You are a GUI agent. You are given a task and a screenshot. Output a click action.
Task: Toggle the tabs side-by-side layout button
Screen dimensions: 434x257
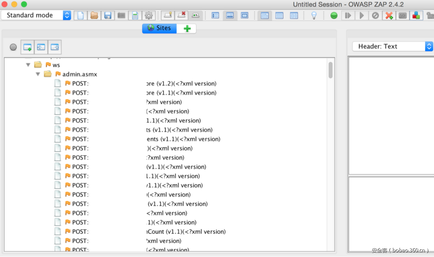tap(294, 15)
